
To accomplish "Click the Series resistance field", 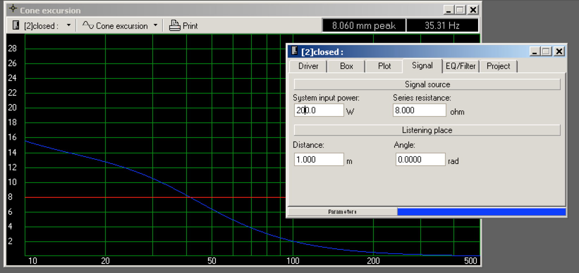I will coord(419,110).
